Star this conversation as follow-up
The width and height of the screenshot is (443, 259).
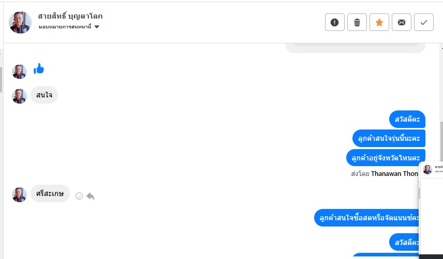379,22
